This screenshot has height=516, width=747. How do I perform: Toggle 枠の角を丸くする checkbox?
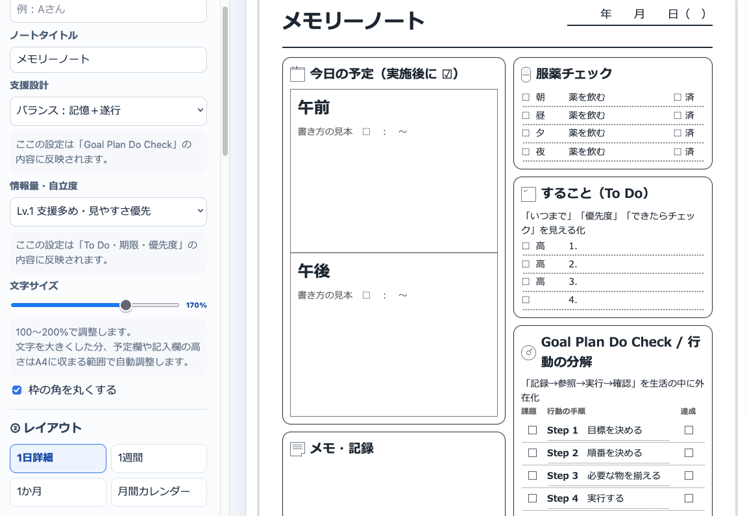tap(17, 390)
